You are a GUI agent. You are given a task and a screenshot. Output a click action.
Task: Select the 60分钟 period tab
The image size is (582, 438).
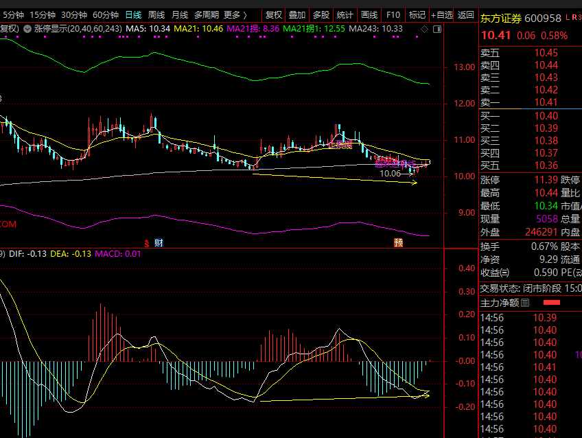tap(106, 15)
